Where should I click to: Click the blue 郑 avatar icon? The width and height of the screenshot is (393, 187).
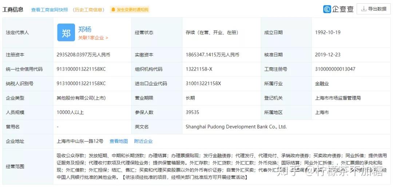66,33
